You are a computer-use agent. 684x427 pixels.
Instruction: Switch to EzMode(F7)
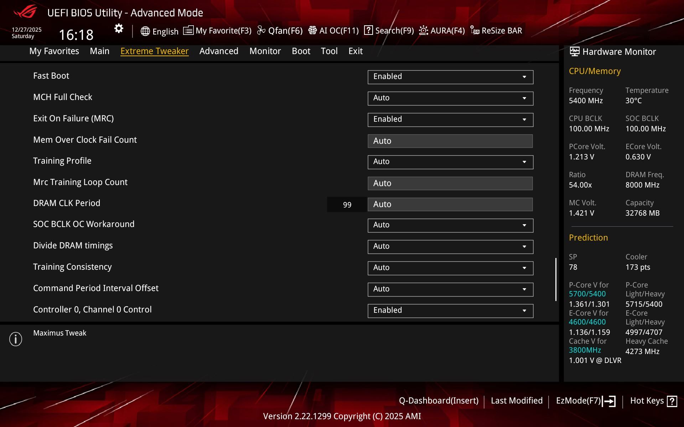click(x=585, y=401)
